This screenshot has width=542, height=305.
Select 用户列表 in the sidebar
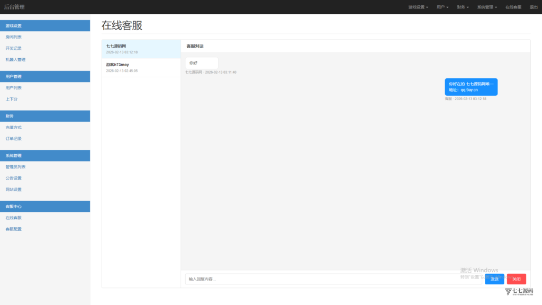14,88
